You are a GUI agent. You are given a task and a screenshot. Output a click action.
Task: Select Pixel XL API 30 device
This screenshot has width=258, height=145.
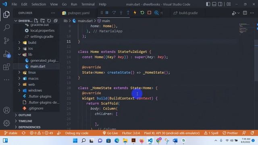tap(172, 133)
